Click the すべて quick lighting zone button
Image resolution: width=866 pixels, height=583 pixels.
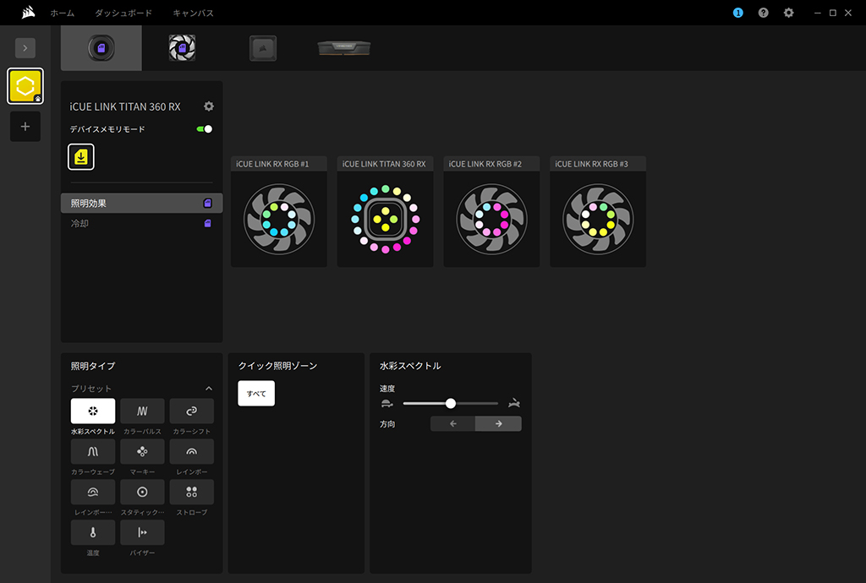[256, 393]
